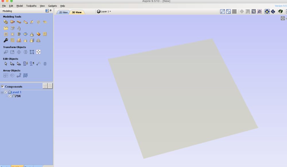Viewport: 287px width, 167px height.
Task: Select the 794 component in tree
Action: click(x=18, y=96)
